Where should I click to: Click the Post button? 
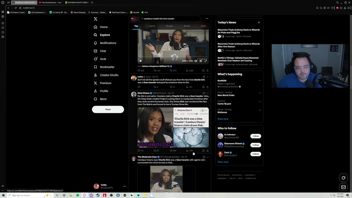[108, 109]
